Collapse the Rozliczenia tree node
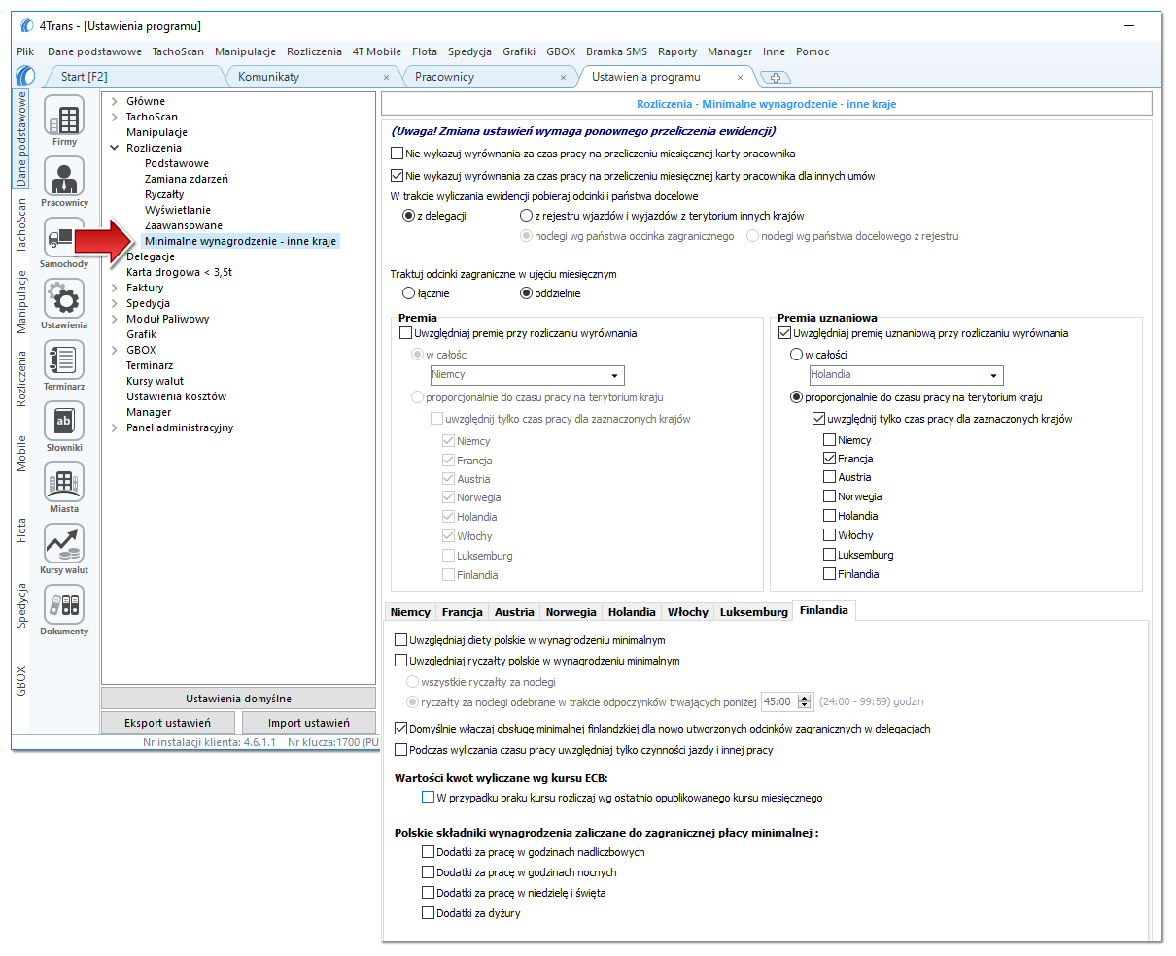The height and width of the screenshot is (956, 1176). (115, 148)
